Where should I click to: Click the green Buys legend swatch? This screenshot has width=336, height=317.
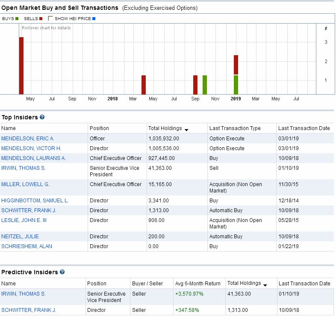coord(17,19)
